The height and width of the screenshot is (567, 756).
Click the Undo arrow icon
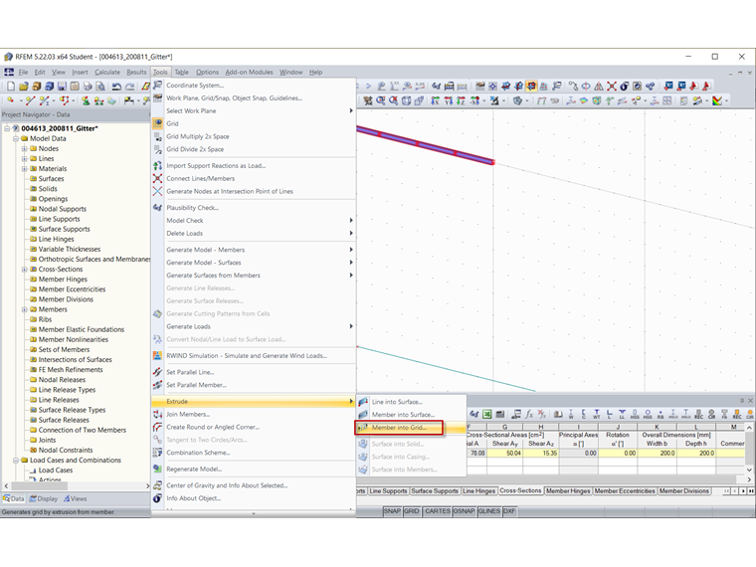[x=116, y=87]
